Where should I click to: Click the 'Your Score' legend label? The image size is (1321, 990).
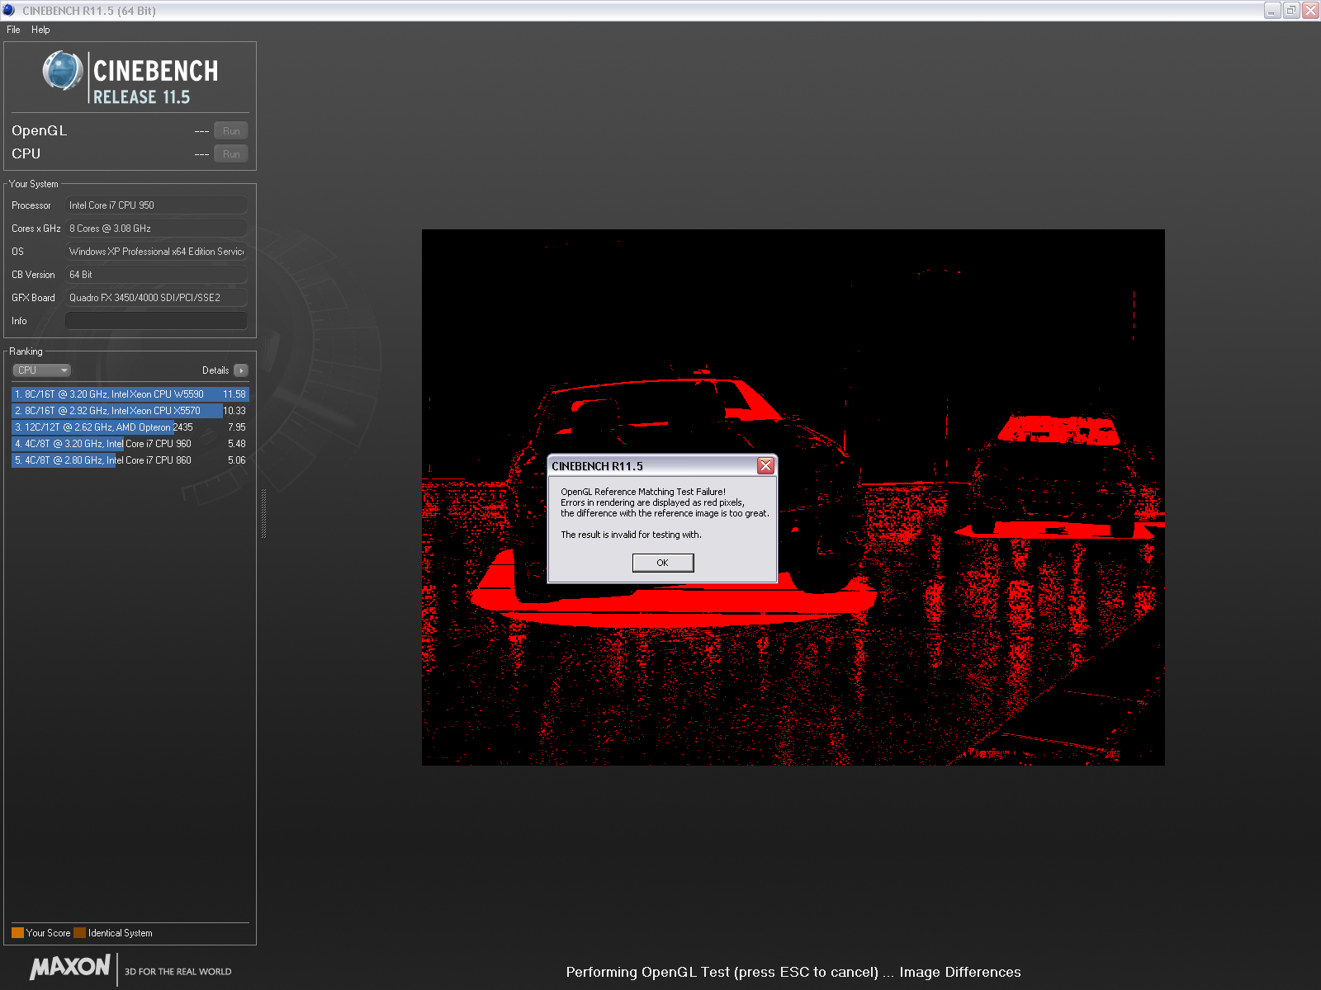tap(48, 933)
